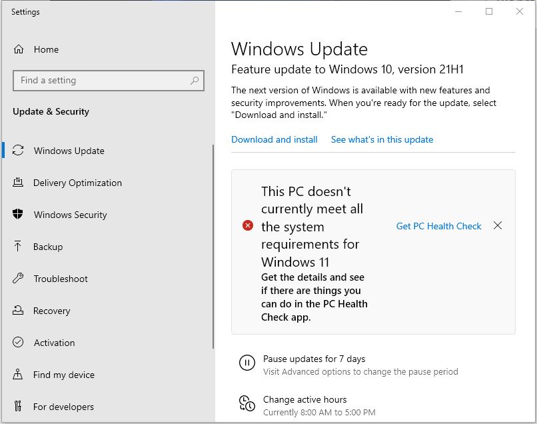The image size is (537, 424).
Task: Click the Recovery icon in sidebar
Action: tap(18, 310)
